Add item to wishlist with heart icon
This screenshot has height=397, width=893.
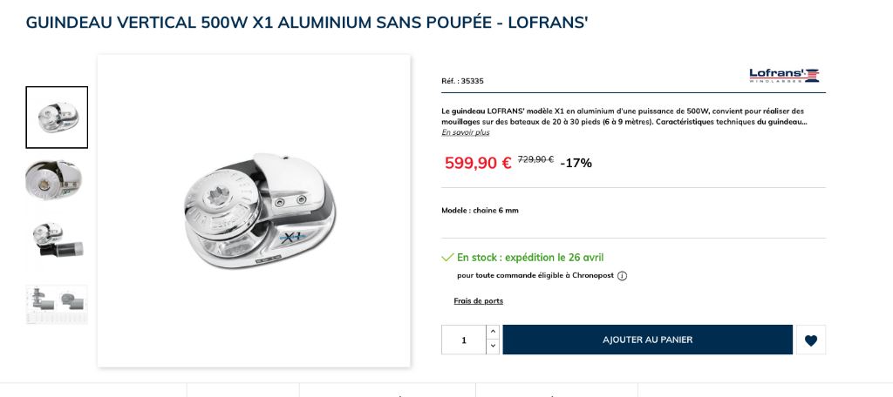(811, 340)
